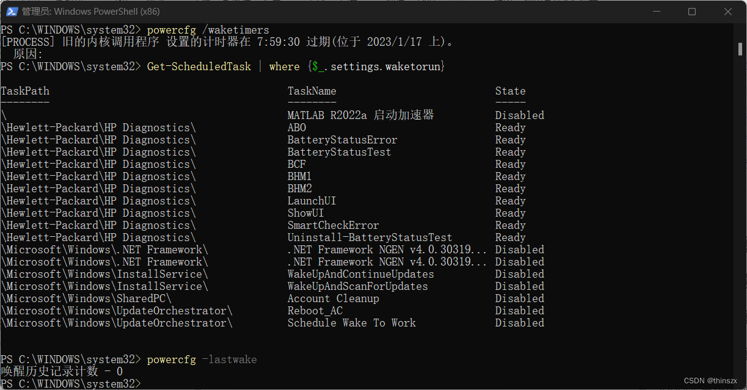Maximize the PowerShell window
This screenshot has height=390, width=747.
point(692,12)
